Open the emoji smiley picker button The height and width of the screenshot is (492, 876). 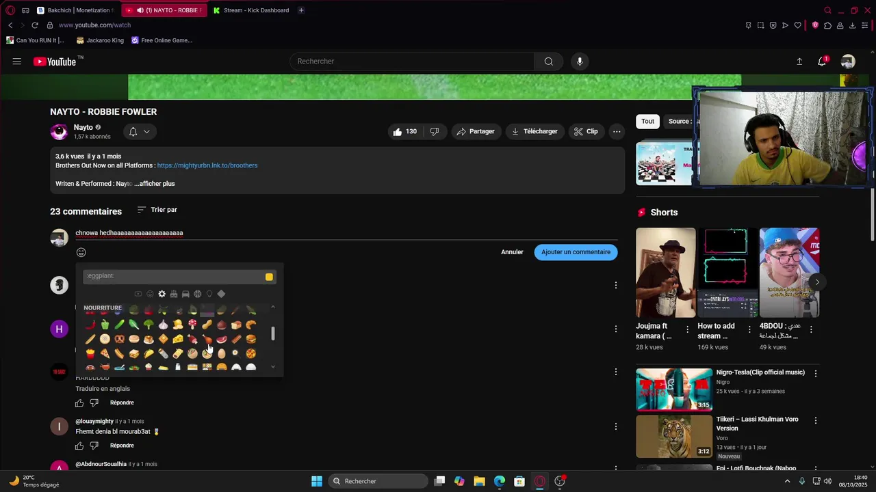[x=81, y=252]
